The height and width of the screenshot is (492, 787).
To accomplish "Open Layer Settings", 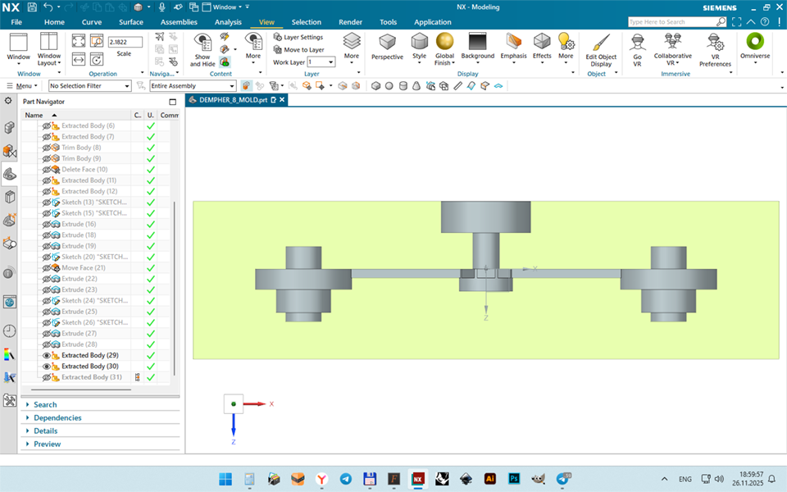I will click(x=298, y=37).
